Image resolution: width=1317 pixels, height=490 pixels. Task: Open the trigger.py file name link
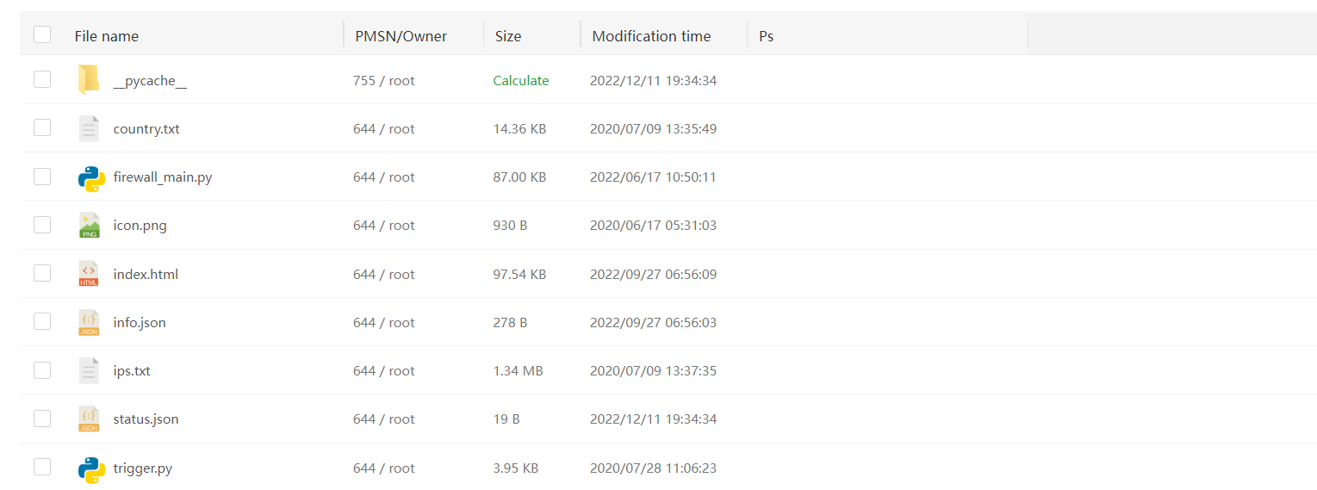[142, 468]
